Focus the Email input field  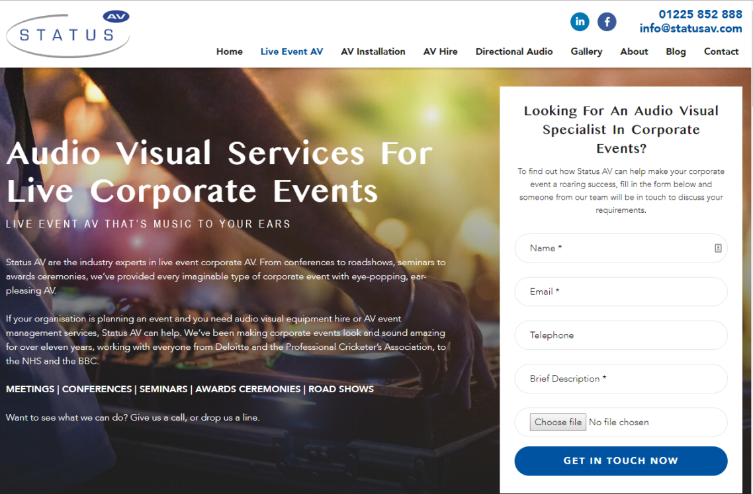[x=621, y=292]
